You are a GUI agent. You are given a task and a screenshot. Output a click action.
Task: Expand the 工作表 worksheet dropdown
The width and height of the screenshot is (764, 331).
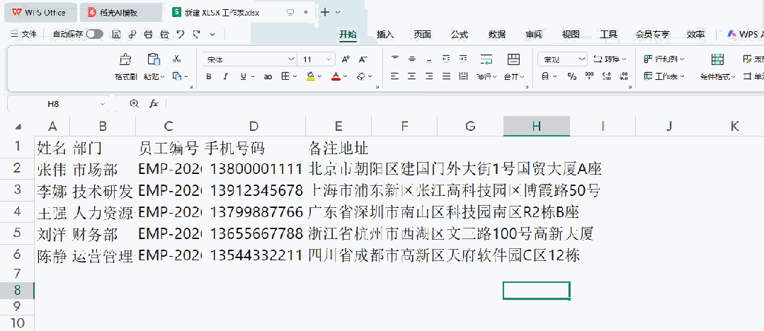click(x=682, y=76)
